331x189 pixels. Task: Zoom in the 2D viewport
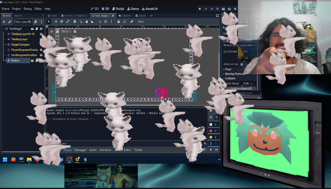[75, 32]
